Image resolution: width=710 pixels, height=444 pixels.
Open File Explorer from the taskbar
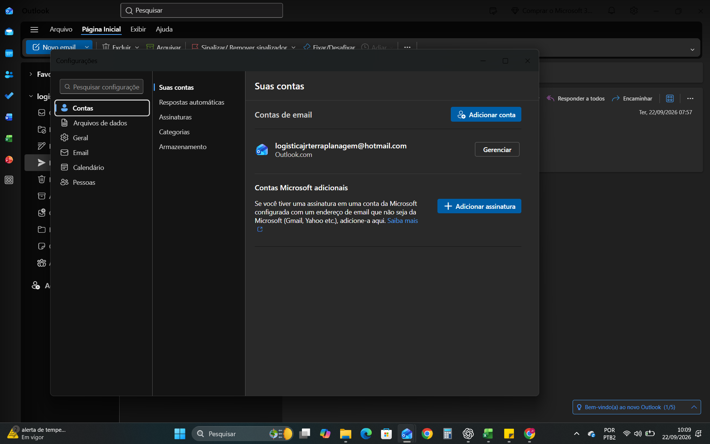[x=346, y=433]
